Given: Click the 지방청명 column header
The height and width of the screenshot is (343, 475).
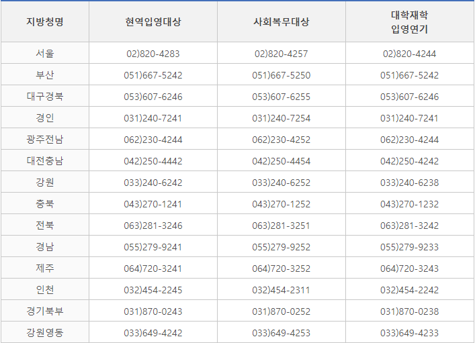Looking at the screenshot, I should [x=45, y=21].
